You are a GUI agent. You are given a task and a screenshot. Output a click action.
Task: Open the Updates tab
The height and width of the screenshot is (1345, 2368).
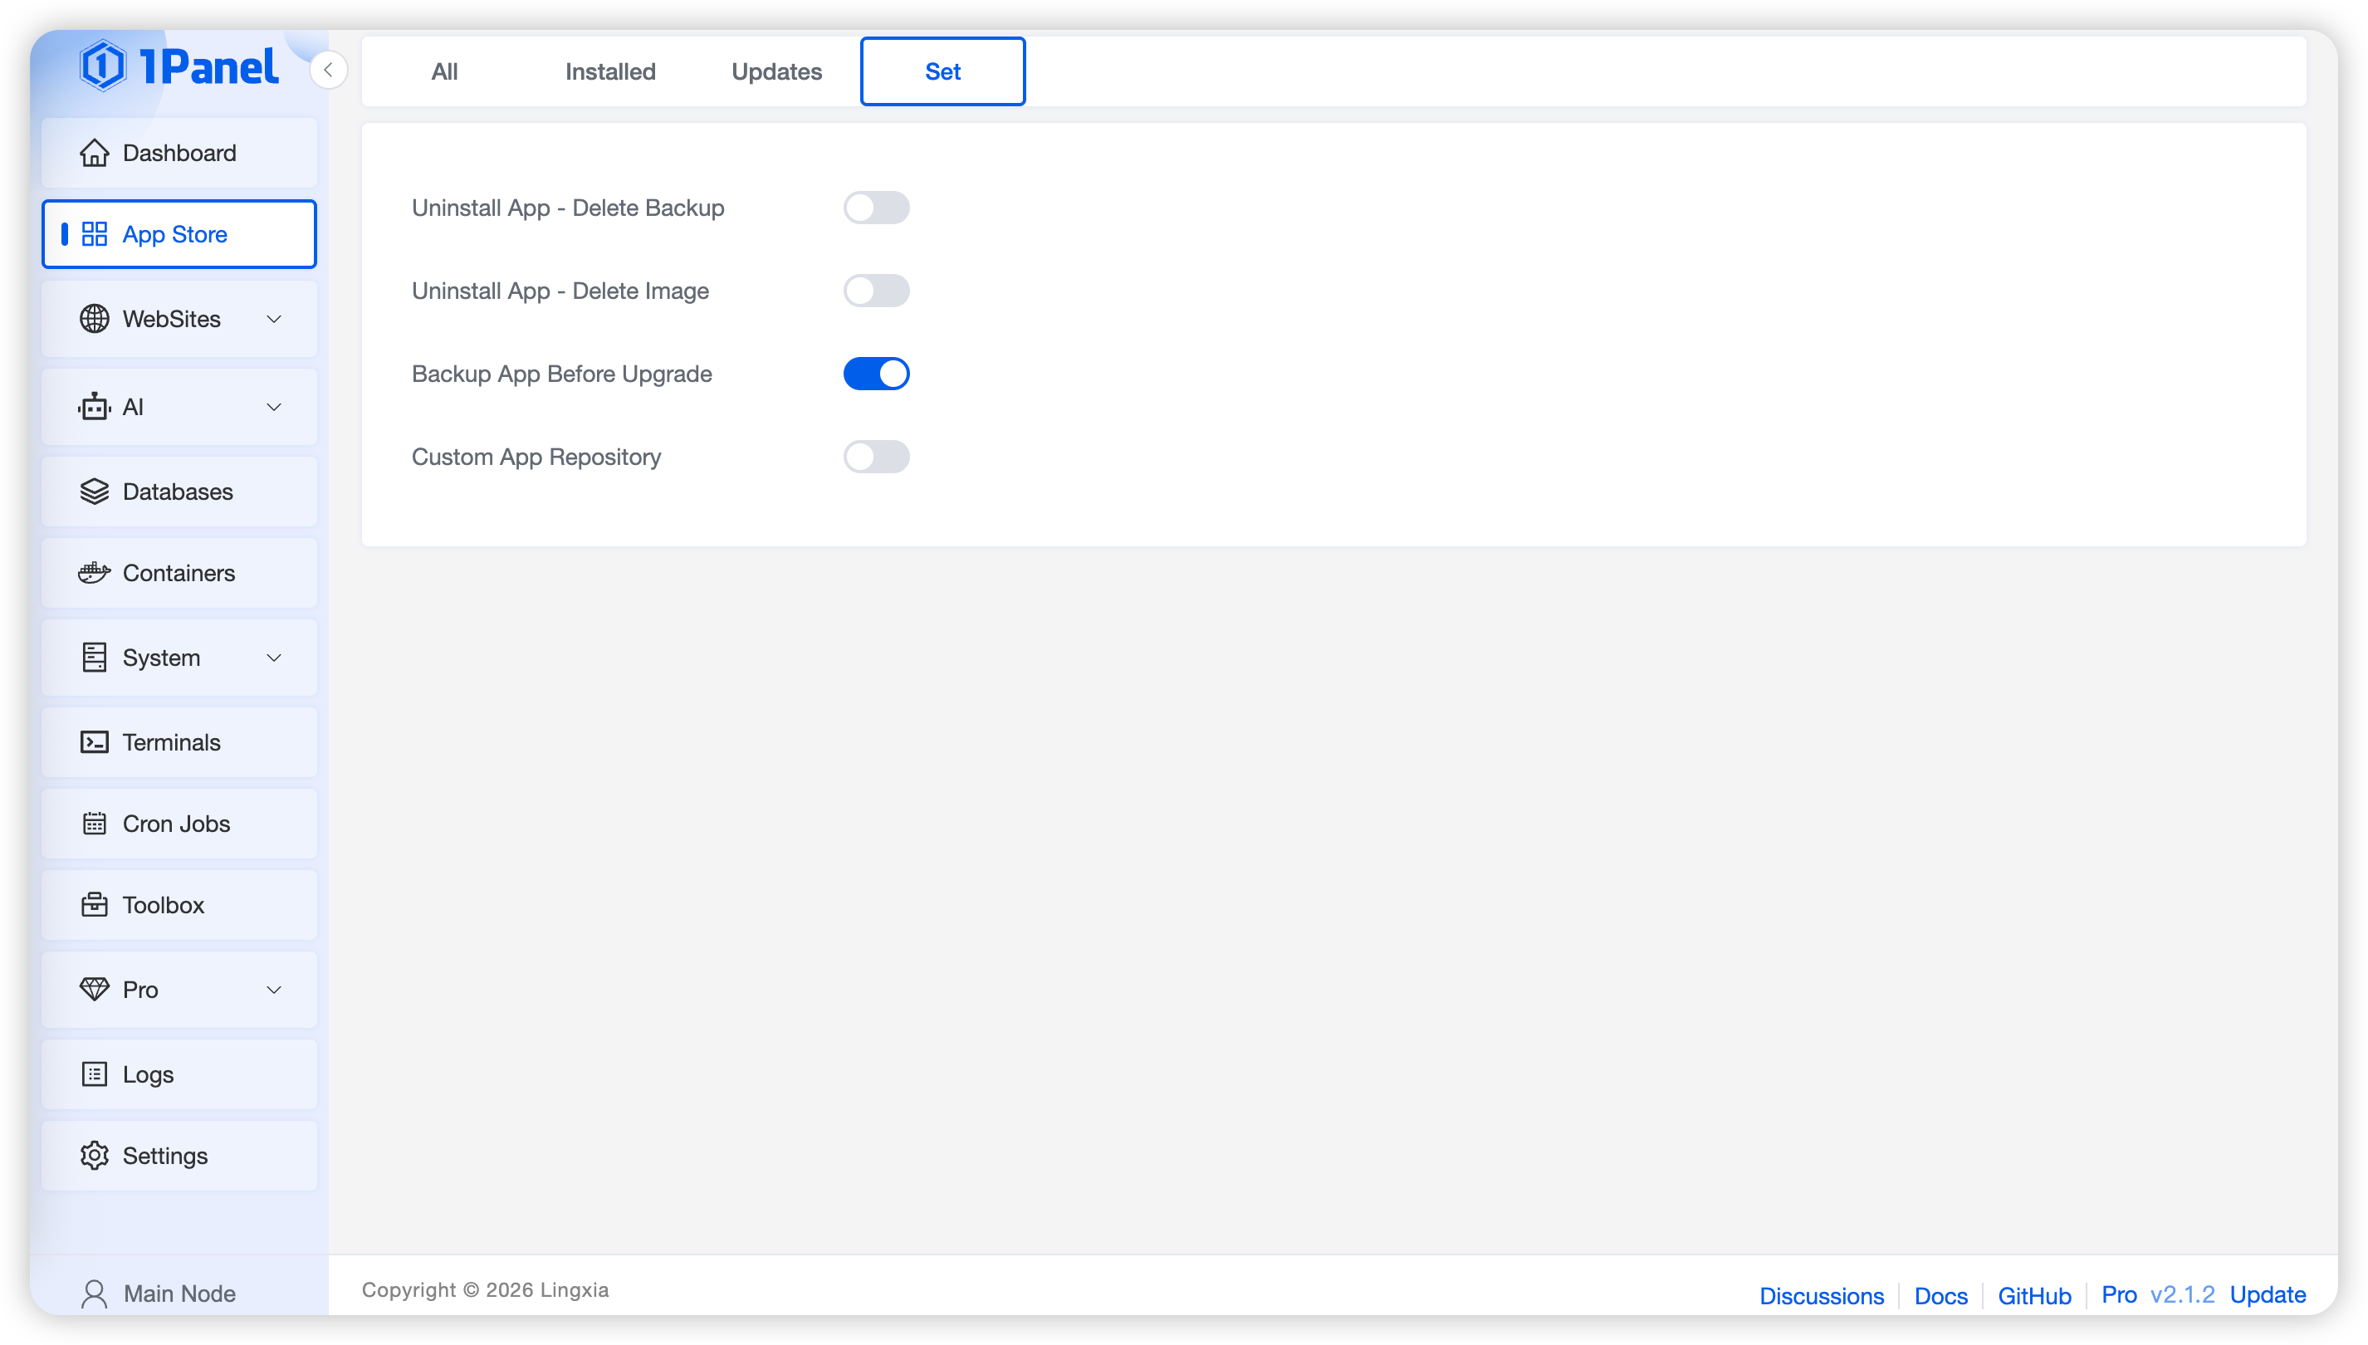775,72
